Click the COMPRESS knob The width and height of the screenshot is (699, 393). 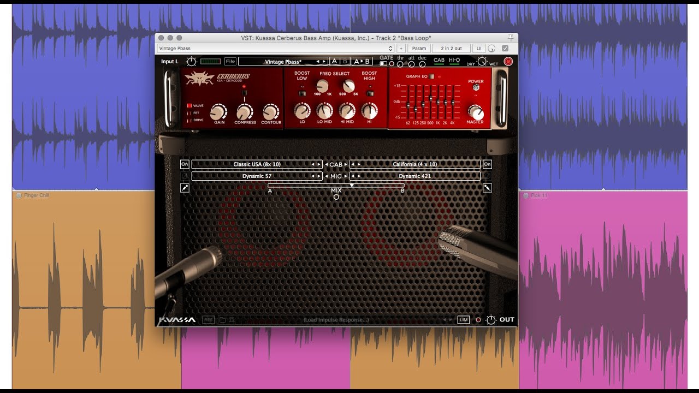point(245,112)
